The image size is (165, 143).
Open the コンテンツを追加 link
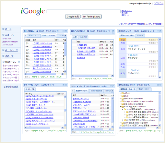tap(154, 24)
